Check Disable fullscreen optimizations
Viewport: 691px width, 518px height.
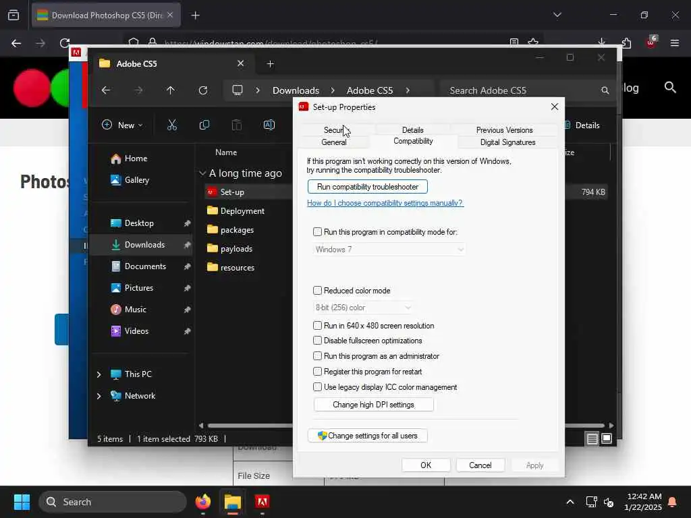coord(317,341)
